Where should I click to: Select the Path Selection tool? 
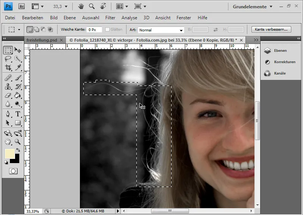[8, 123]
